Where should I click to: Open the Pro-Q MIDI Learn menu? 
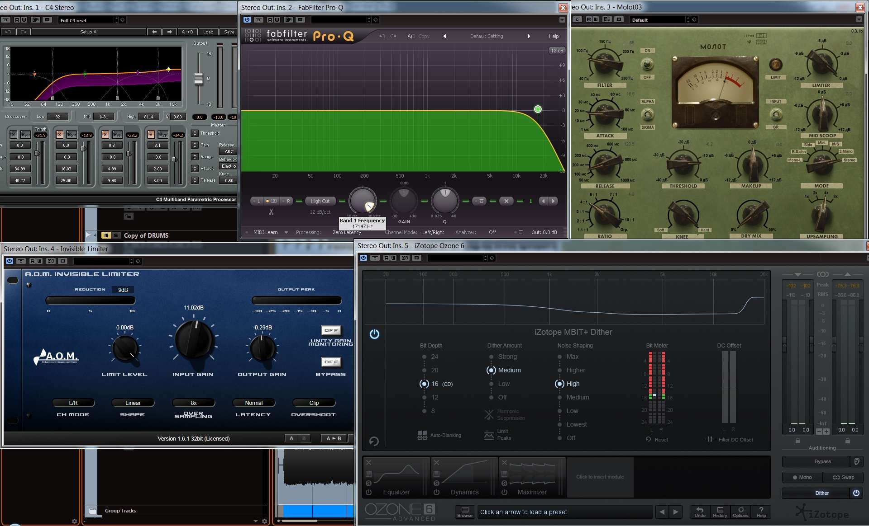(270, 232)
